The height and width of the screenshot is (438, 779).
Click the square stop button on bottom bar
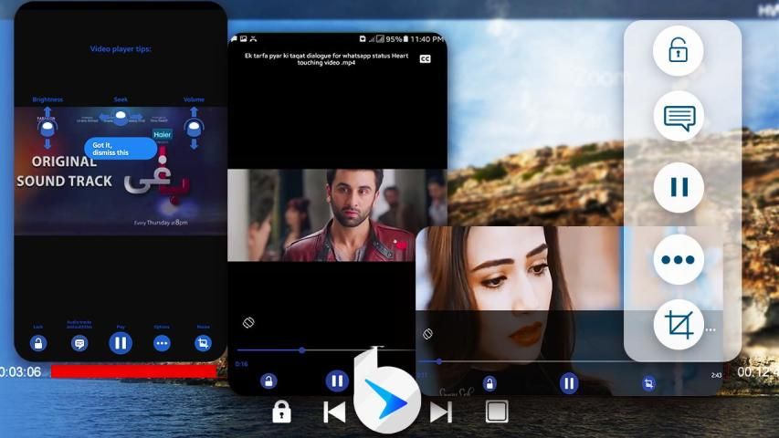click(x=497, y=412)
